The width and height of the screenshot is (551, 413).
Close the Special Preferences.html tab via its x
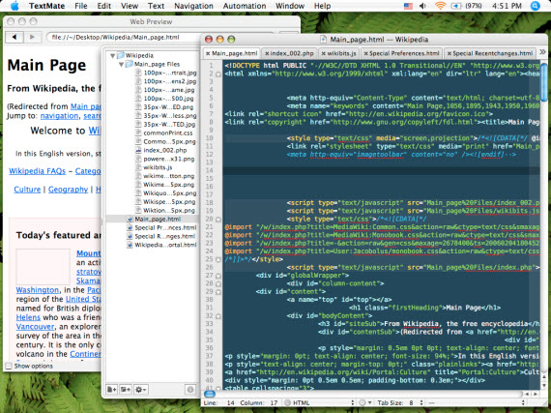tap(365, 53)
